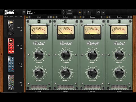Remove the module in slot C with X

coord(104,17)
